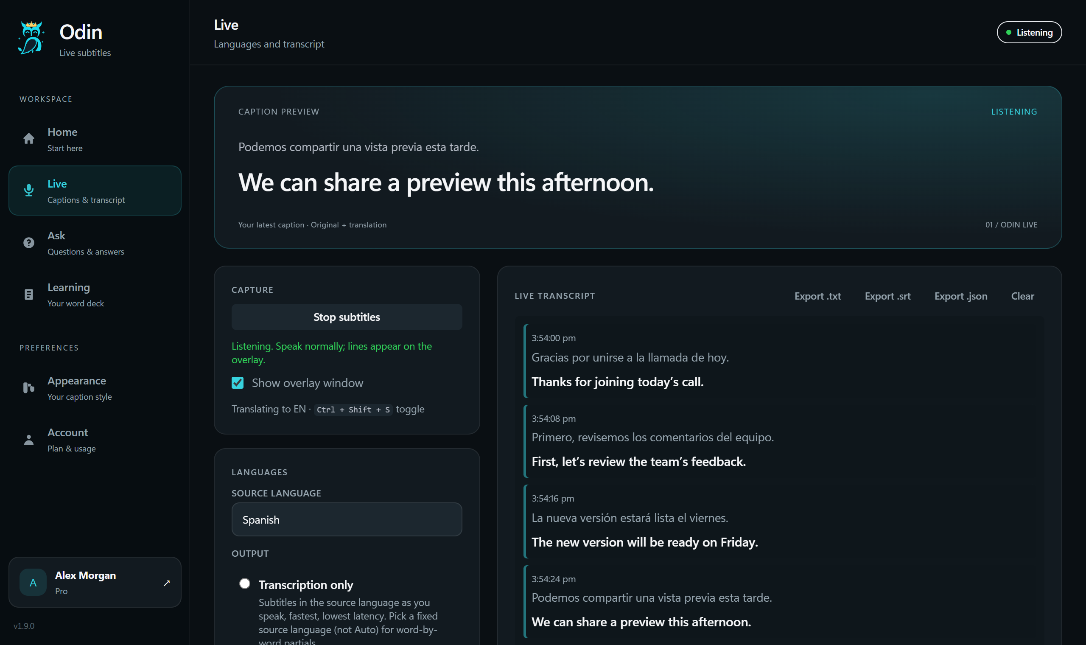The image size is (1086, 645).
Task: Export transcript as .json
Action: point(960,296)
